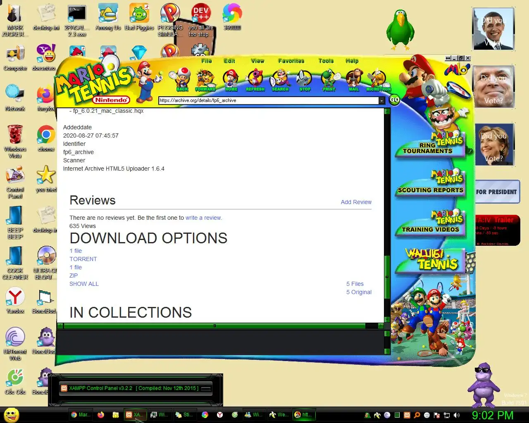Open MARK ZUCKER... desktop icon
This screenshot has height=423, width=529.
tap(15, 20)
